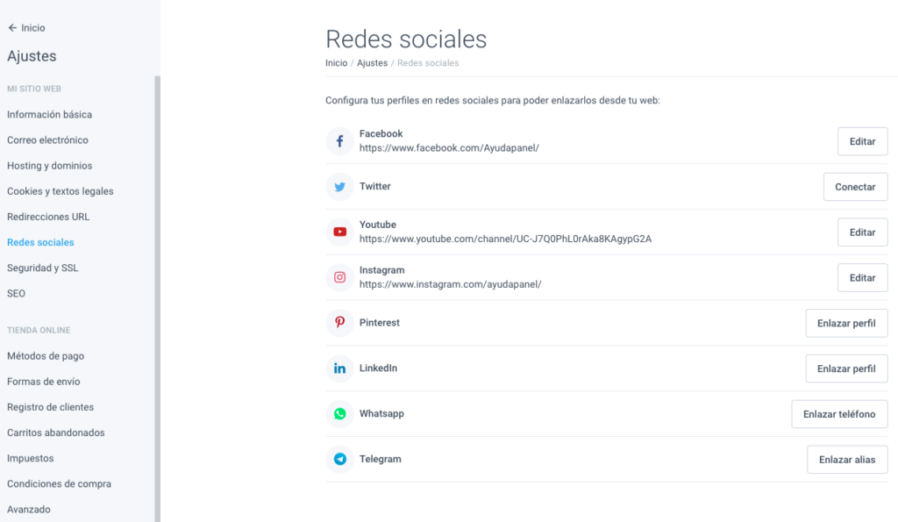The height and width of the screenshot is (522, 898).
Task: Click the sidebar vertical scrollbar
Action: 158,298
